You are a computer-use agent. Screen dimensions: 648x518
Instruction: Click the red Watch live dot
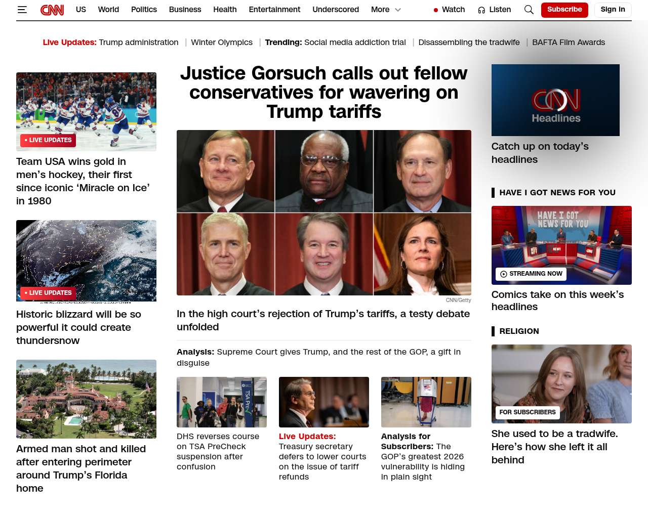pos(436,10)
